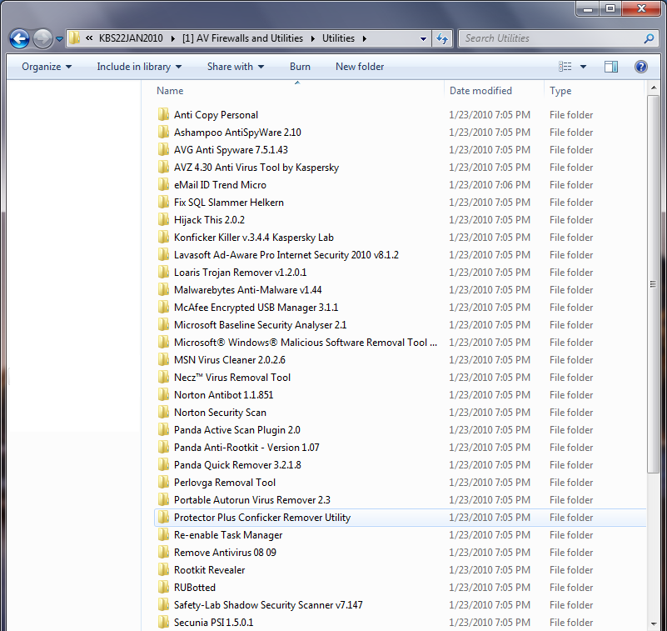Select the Necz Virus Removal Tool folder icon

(x=163, y=377)
